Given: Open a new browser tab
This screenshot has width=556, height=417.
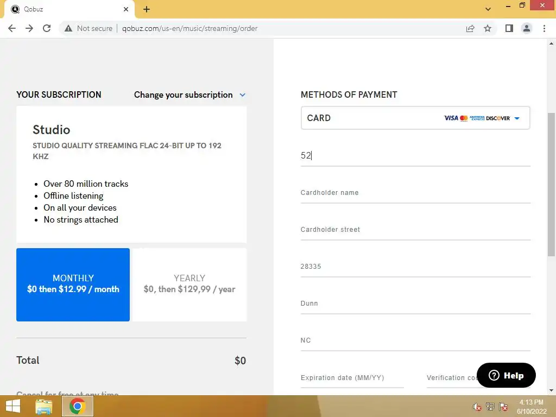Looking at the screenshot, I should coord(147,9).
